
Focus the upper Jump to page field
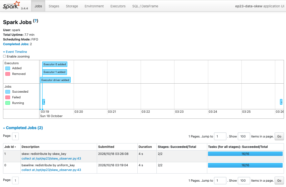pos(220,136)
